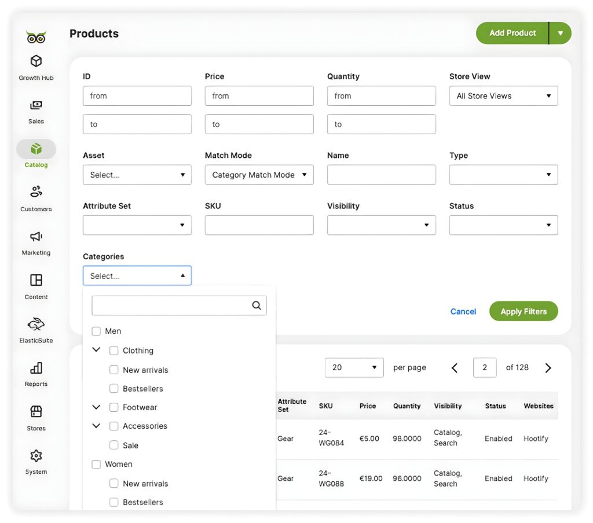Collapse the Clothing tree chevron
Screen dimensions: 593x523
(x=96, y=350)
